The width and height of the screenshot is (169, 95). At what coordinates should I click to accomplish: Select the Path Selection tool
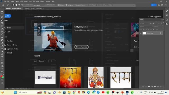click(2, 60)
